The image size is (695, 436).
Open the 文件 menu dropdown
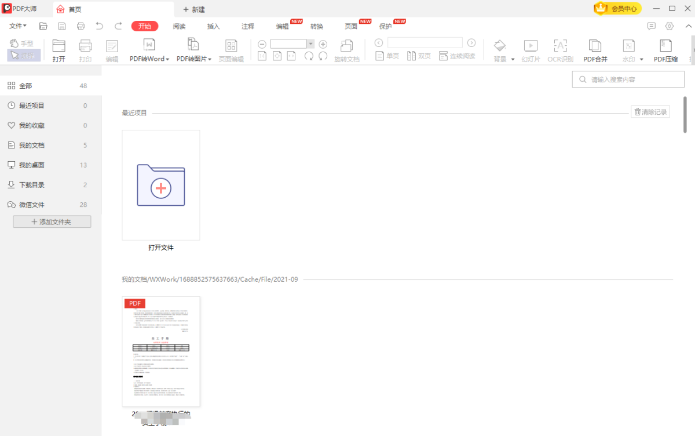(18, 26)
